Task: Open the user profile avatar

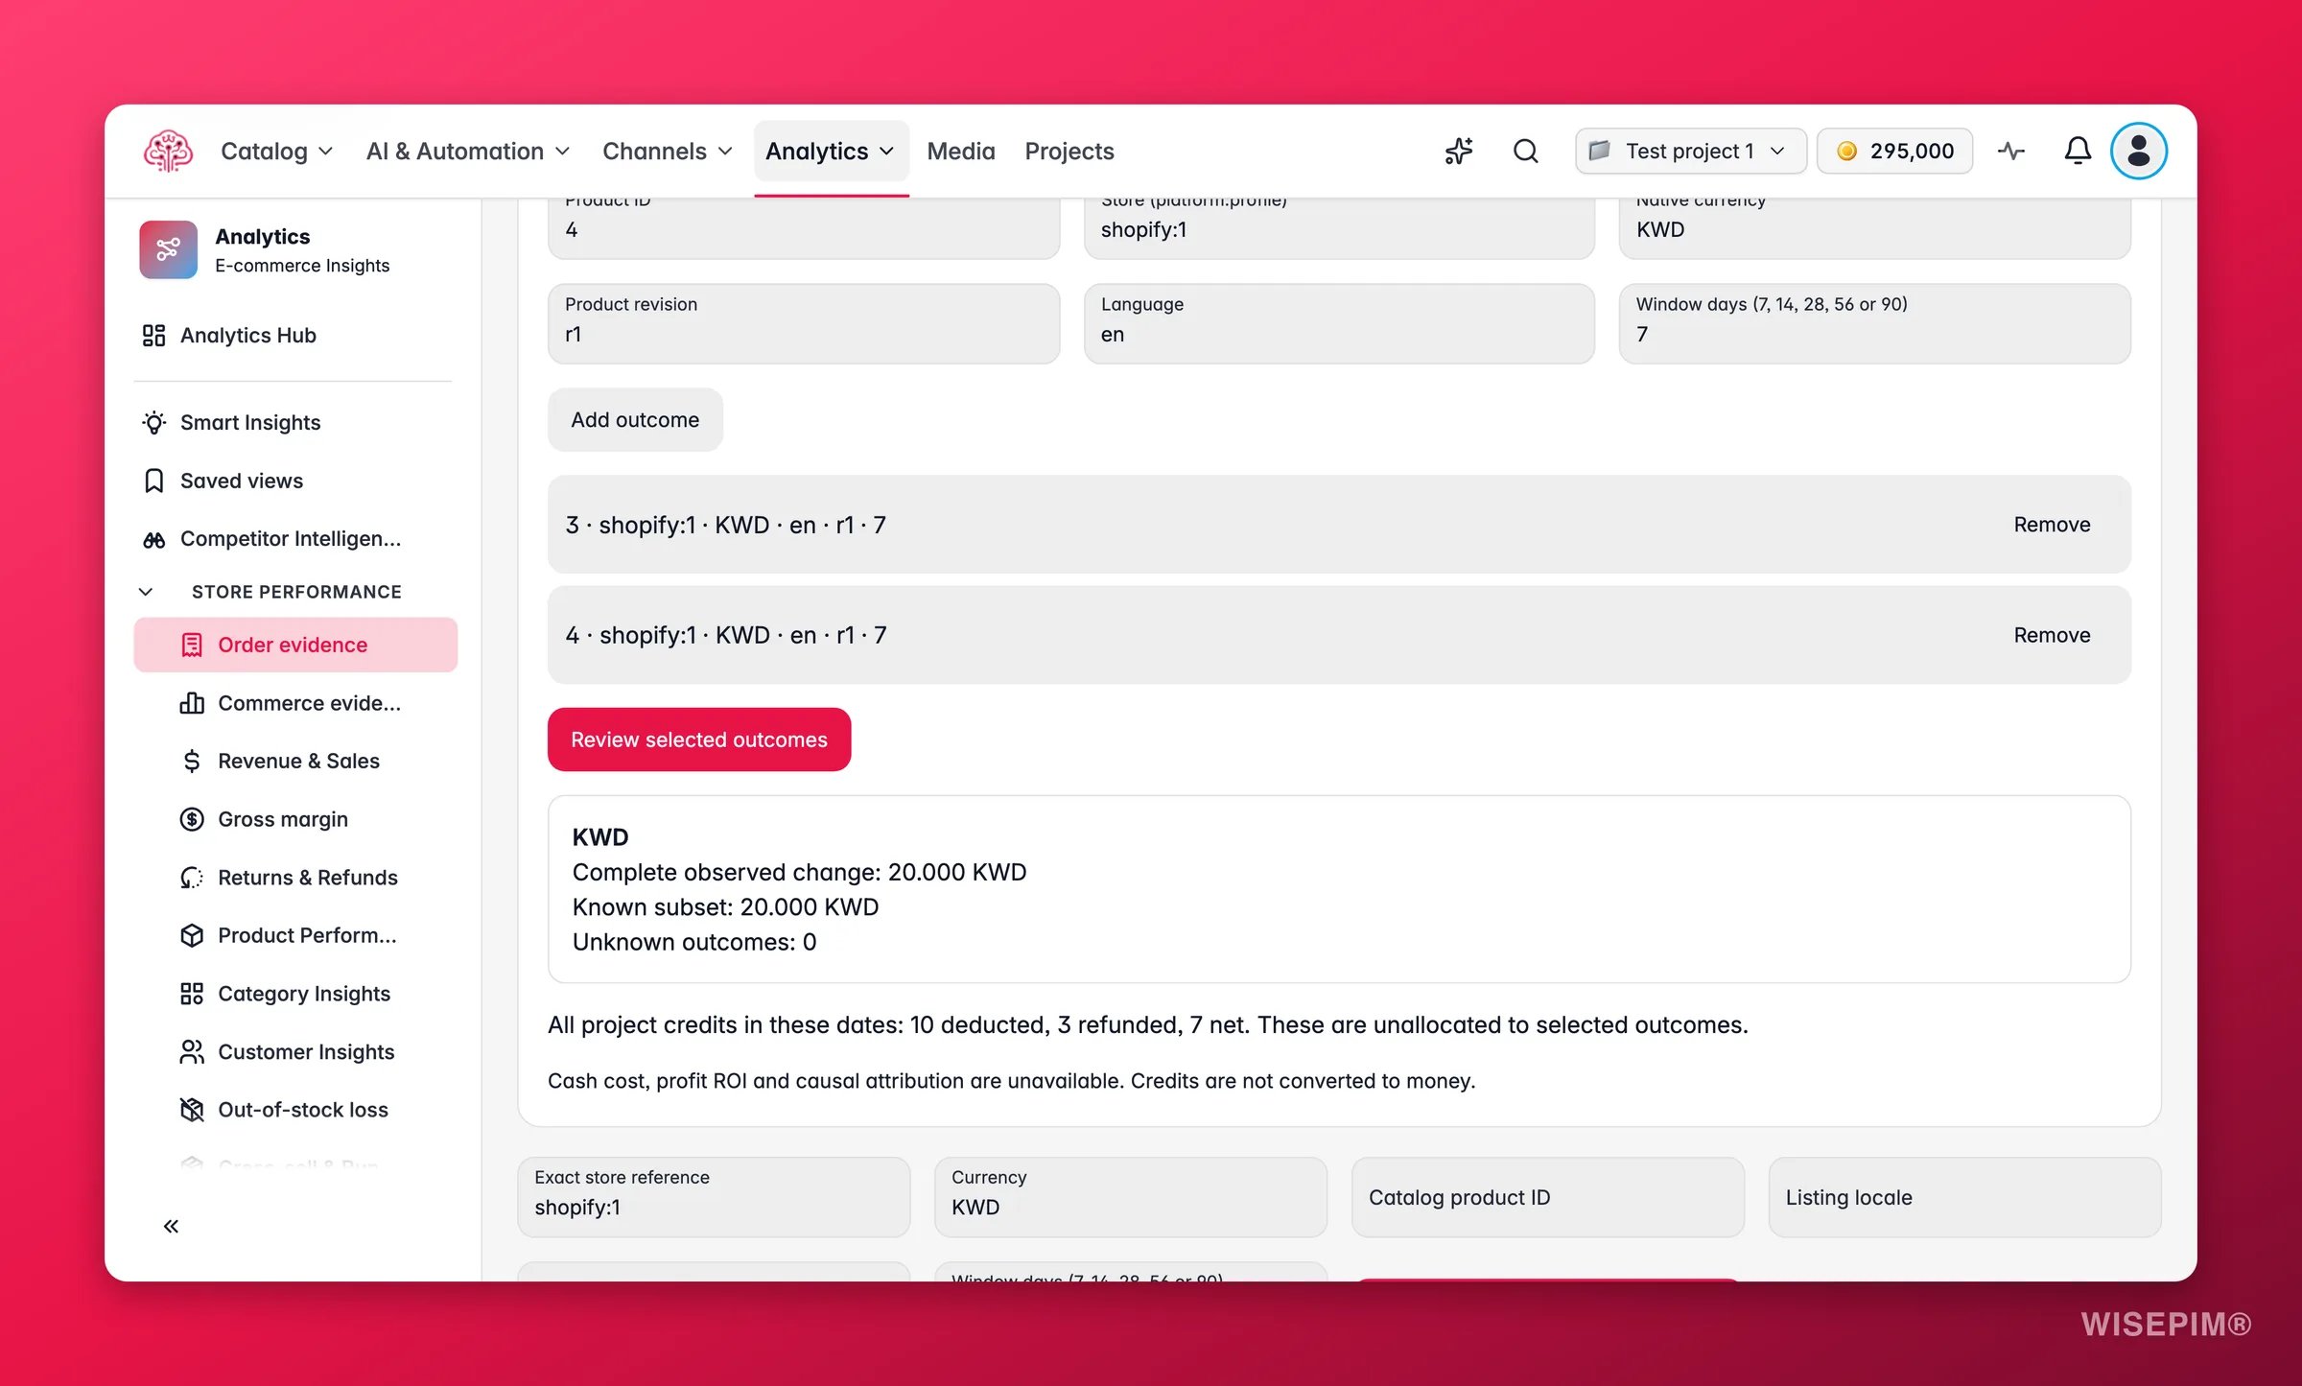Action: coord(2138,151)
